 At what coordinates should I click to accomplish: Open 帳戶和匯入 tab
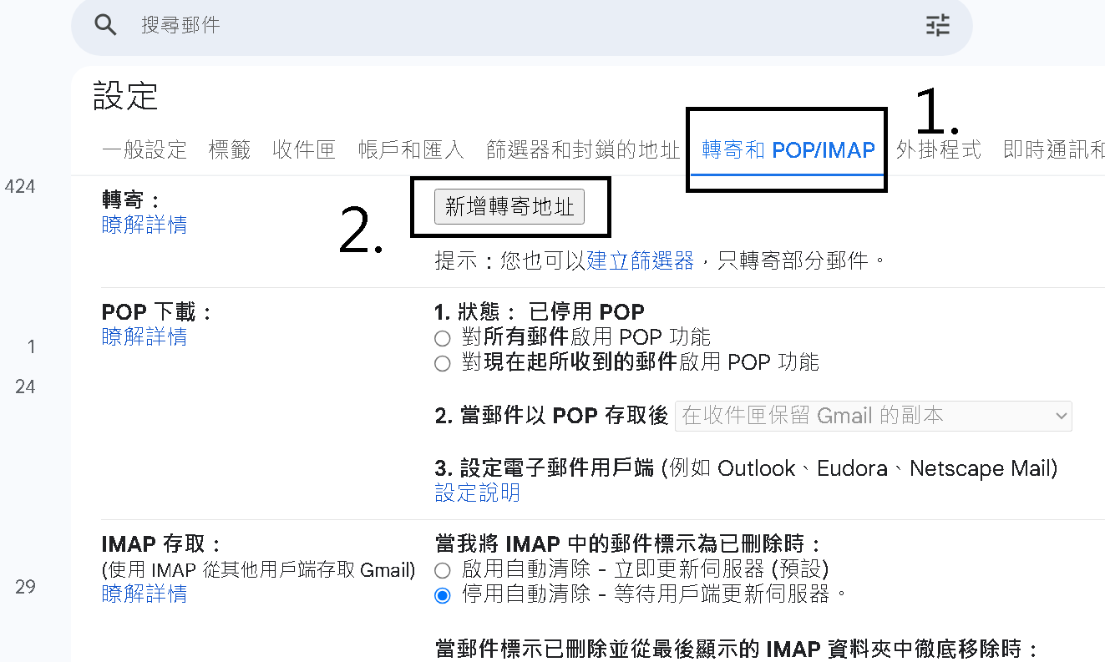tap(411, 150)
